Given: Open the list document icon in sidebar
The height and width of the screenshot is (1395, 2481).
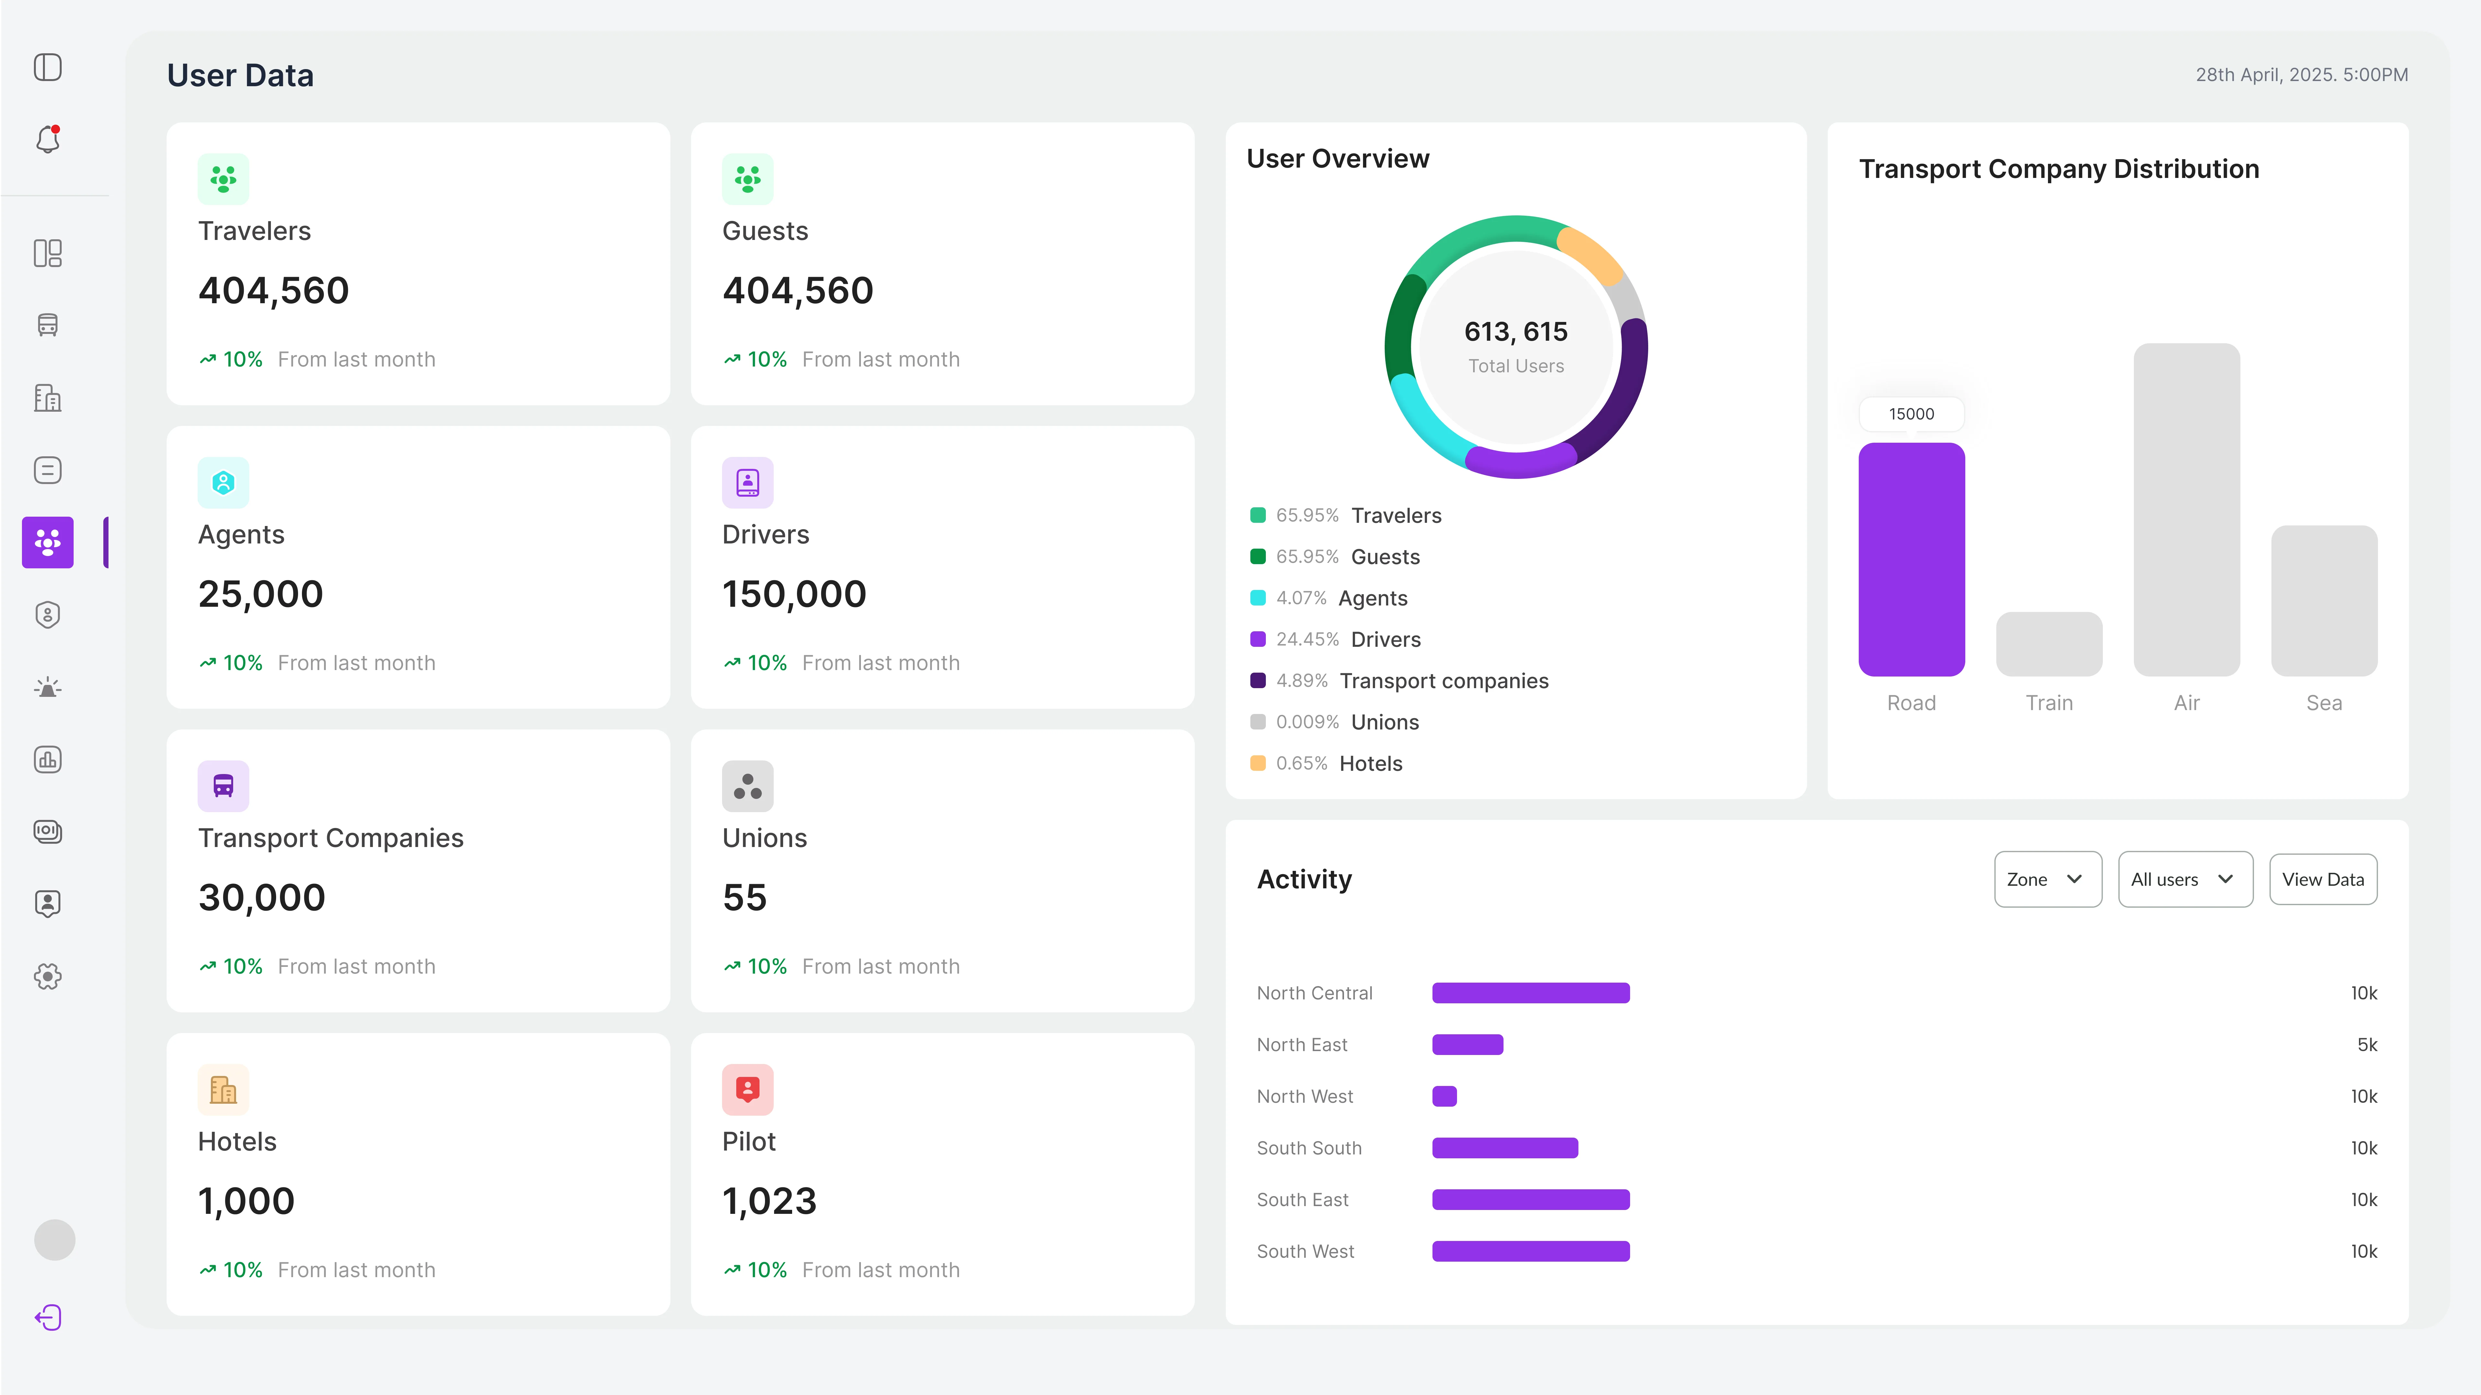Looking at the screenshot, I should coord(47,470).
